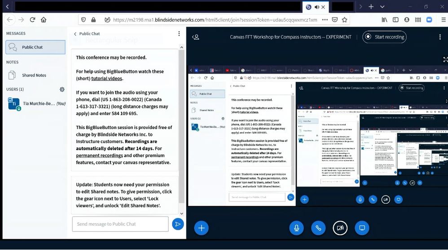Click the browser Forward arrow
The image size is (448, 250).
[21, 20]
